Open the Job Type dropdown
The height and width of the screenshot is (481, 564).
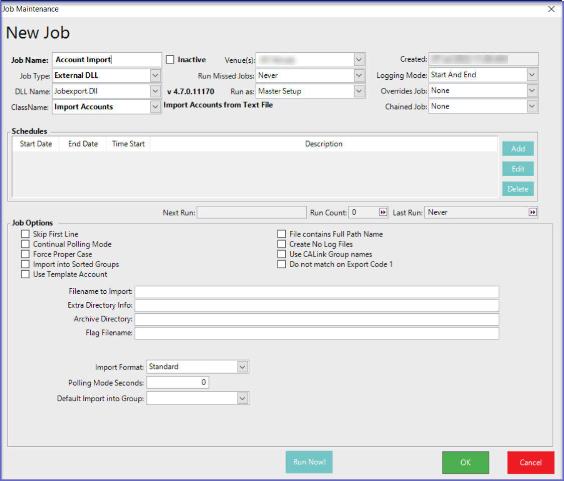(155, 76)
